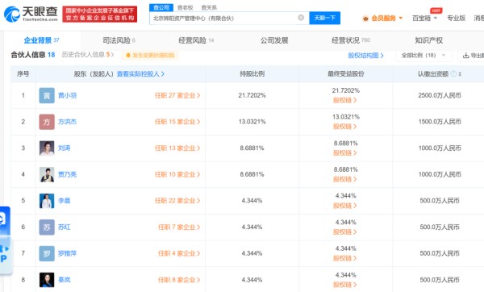Open 股权链 in row 2 方洪杰
The height and width of the screenshot is (292, 484).
[x=344, y=127]
